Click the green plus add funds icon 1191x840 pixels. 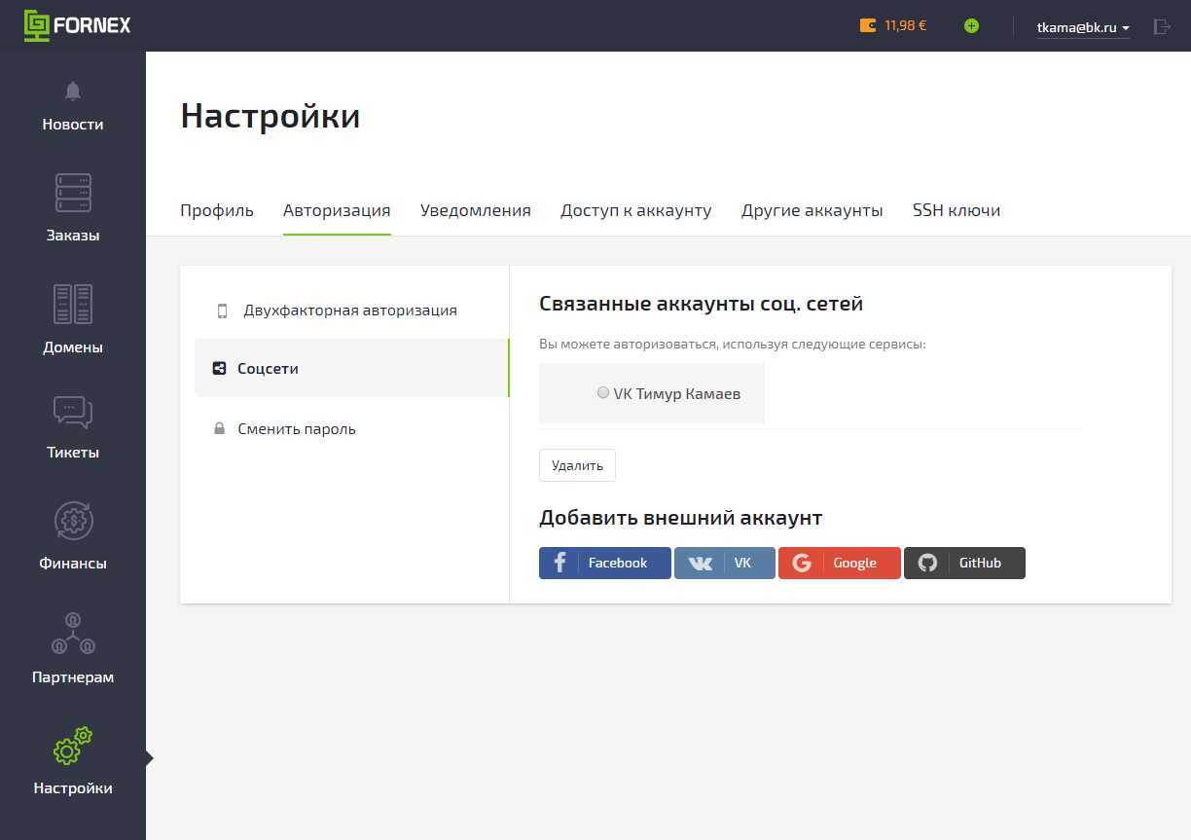pyautogui.click(x=971, y=26)
